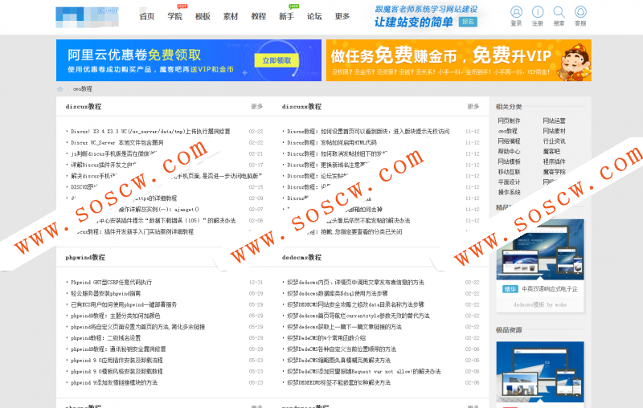Open 织梦dedecms获取上一篇下一篇文章链接的方法

coord(345,327)
